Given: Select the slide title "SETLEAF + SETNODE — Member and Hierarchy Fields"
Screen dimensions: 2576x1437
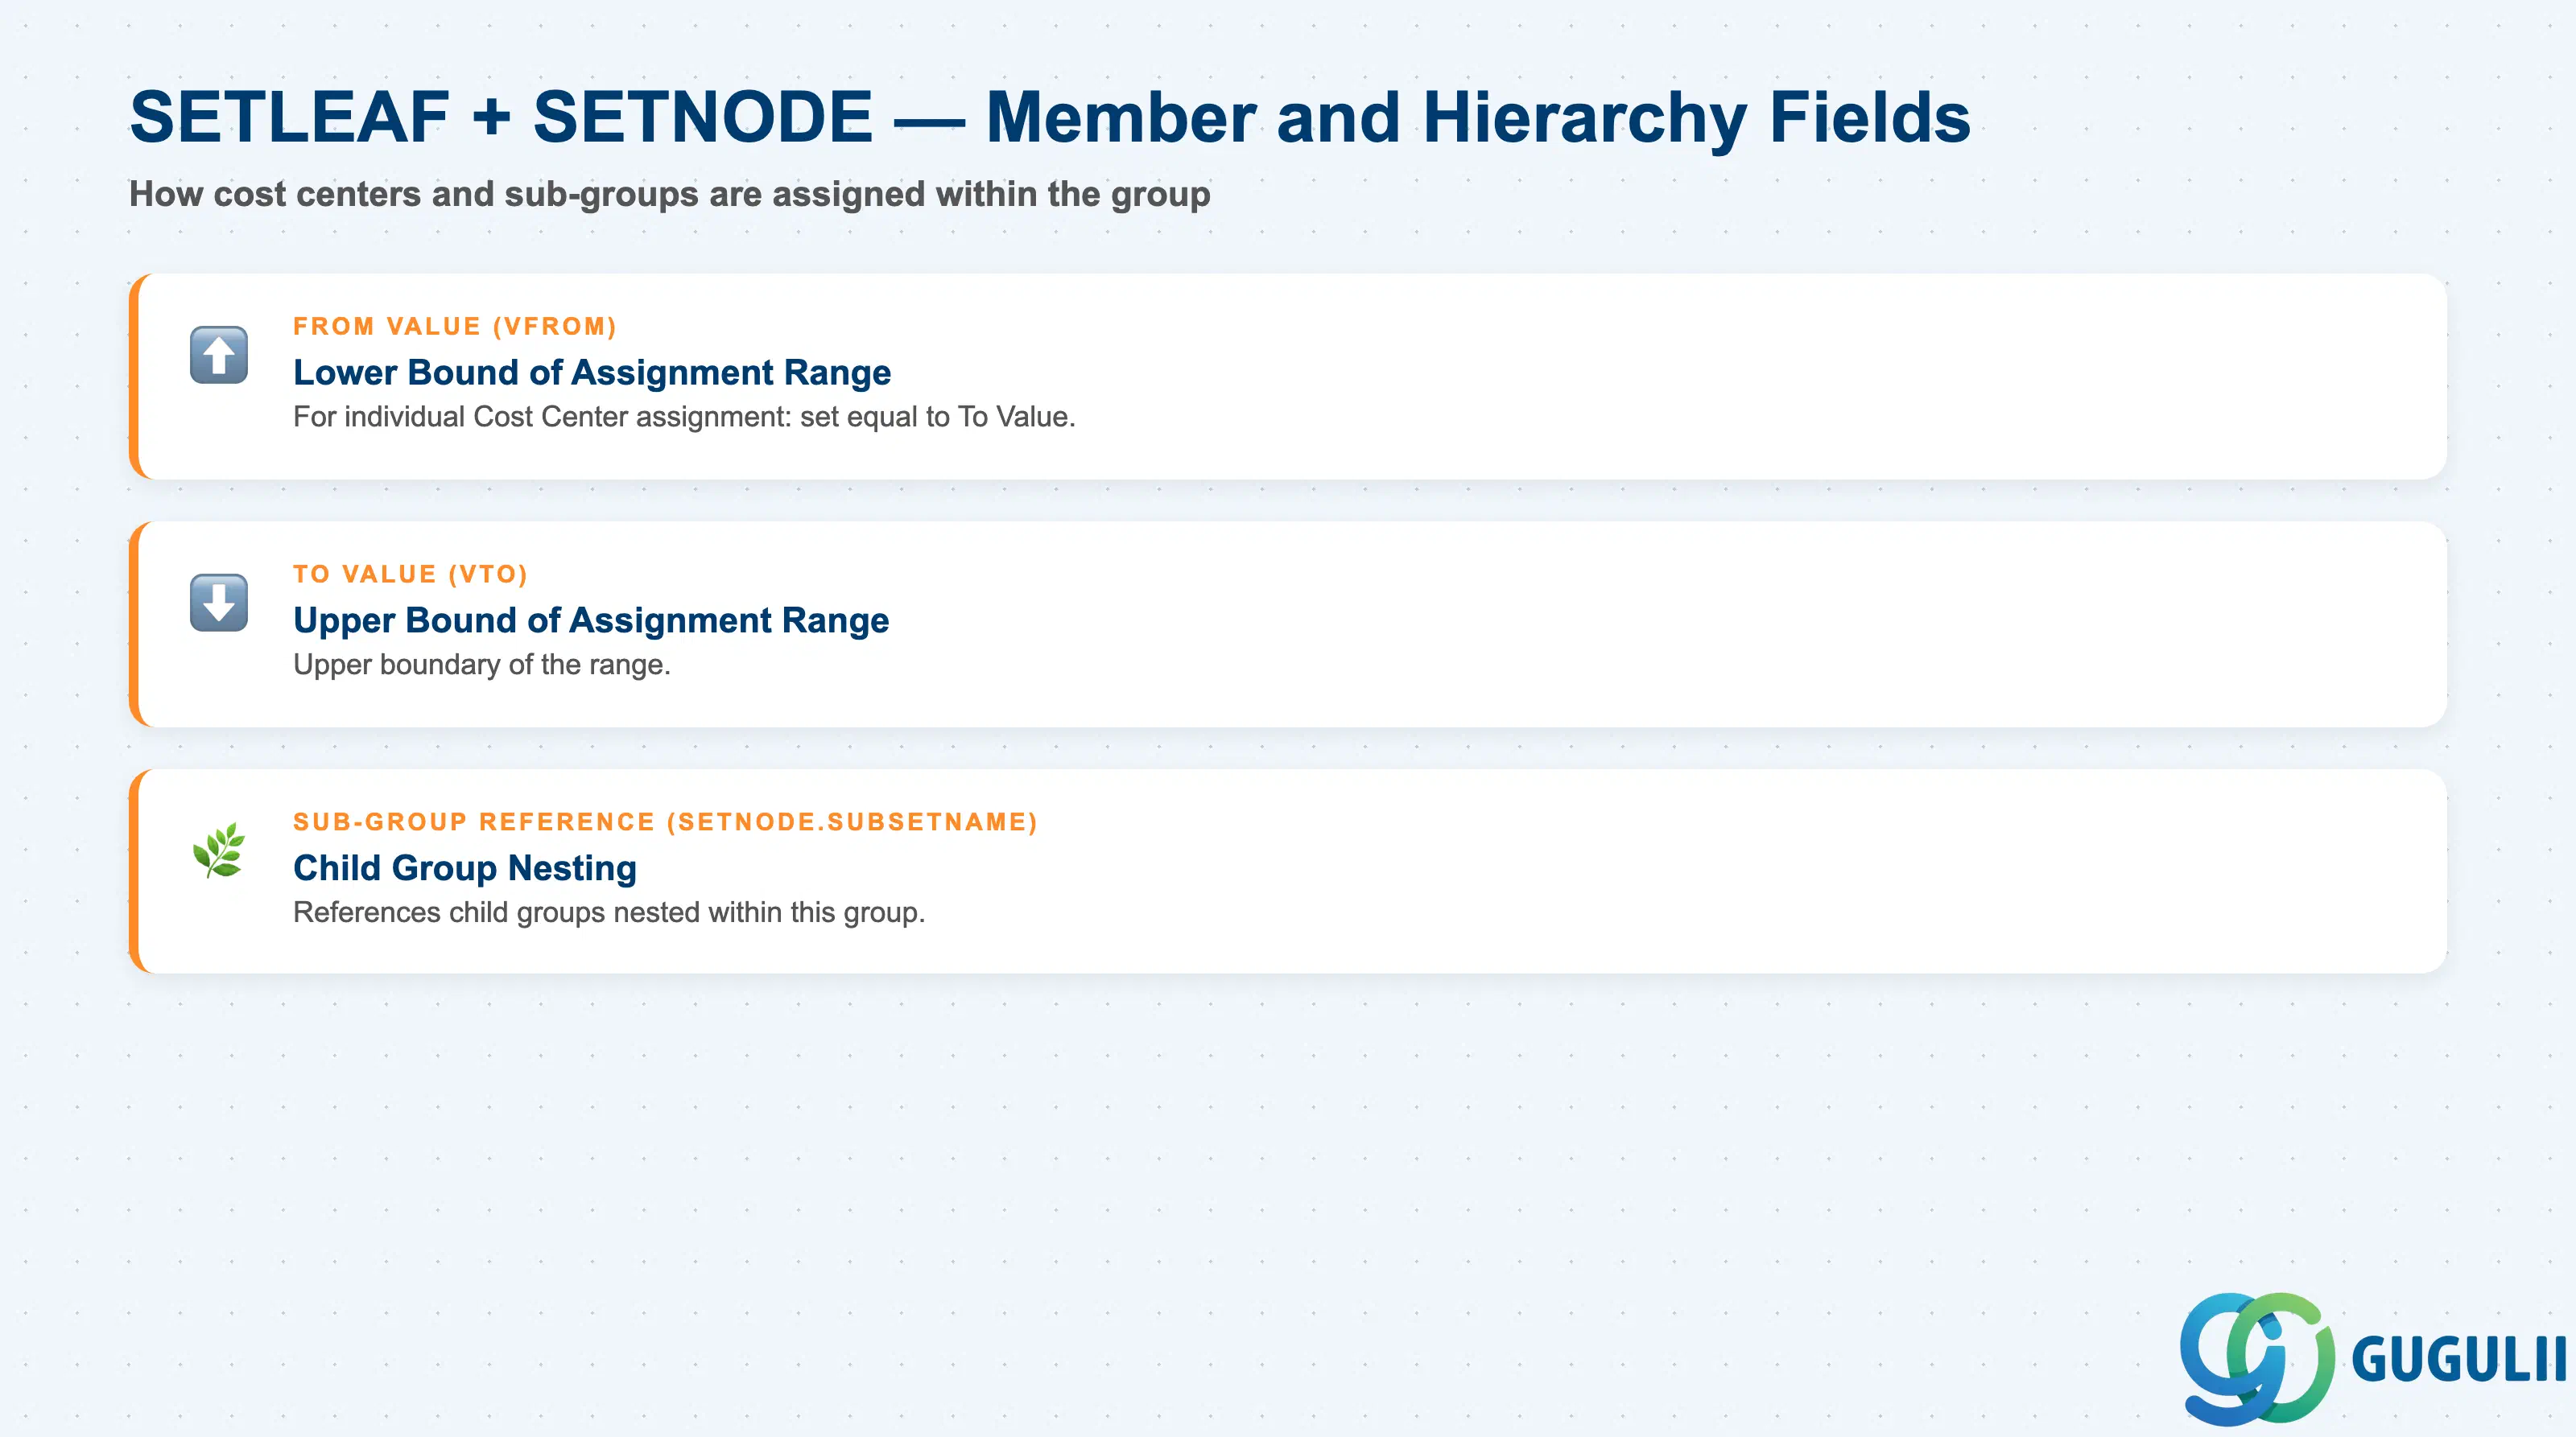Looking at the screenshot, I should pos(1050,118).
